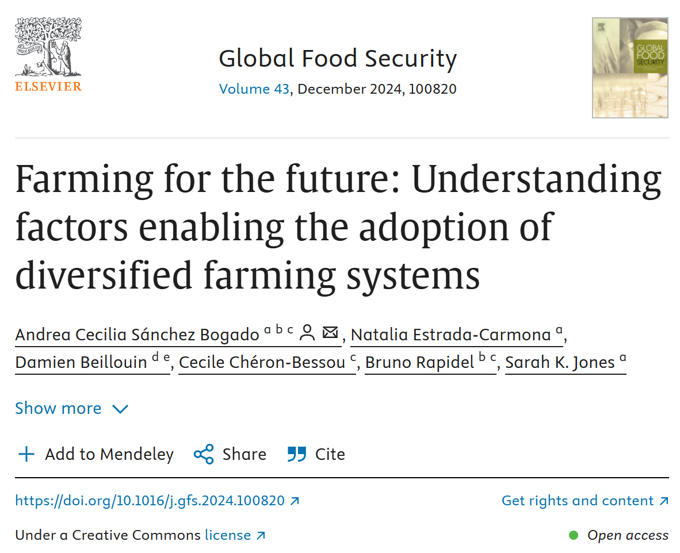The image size is (680, 553).
Task: Click the Cite quotation marks icon
Action: (297, 455)
